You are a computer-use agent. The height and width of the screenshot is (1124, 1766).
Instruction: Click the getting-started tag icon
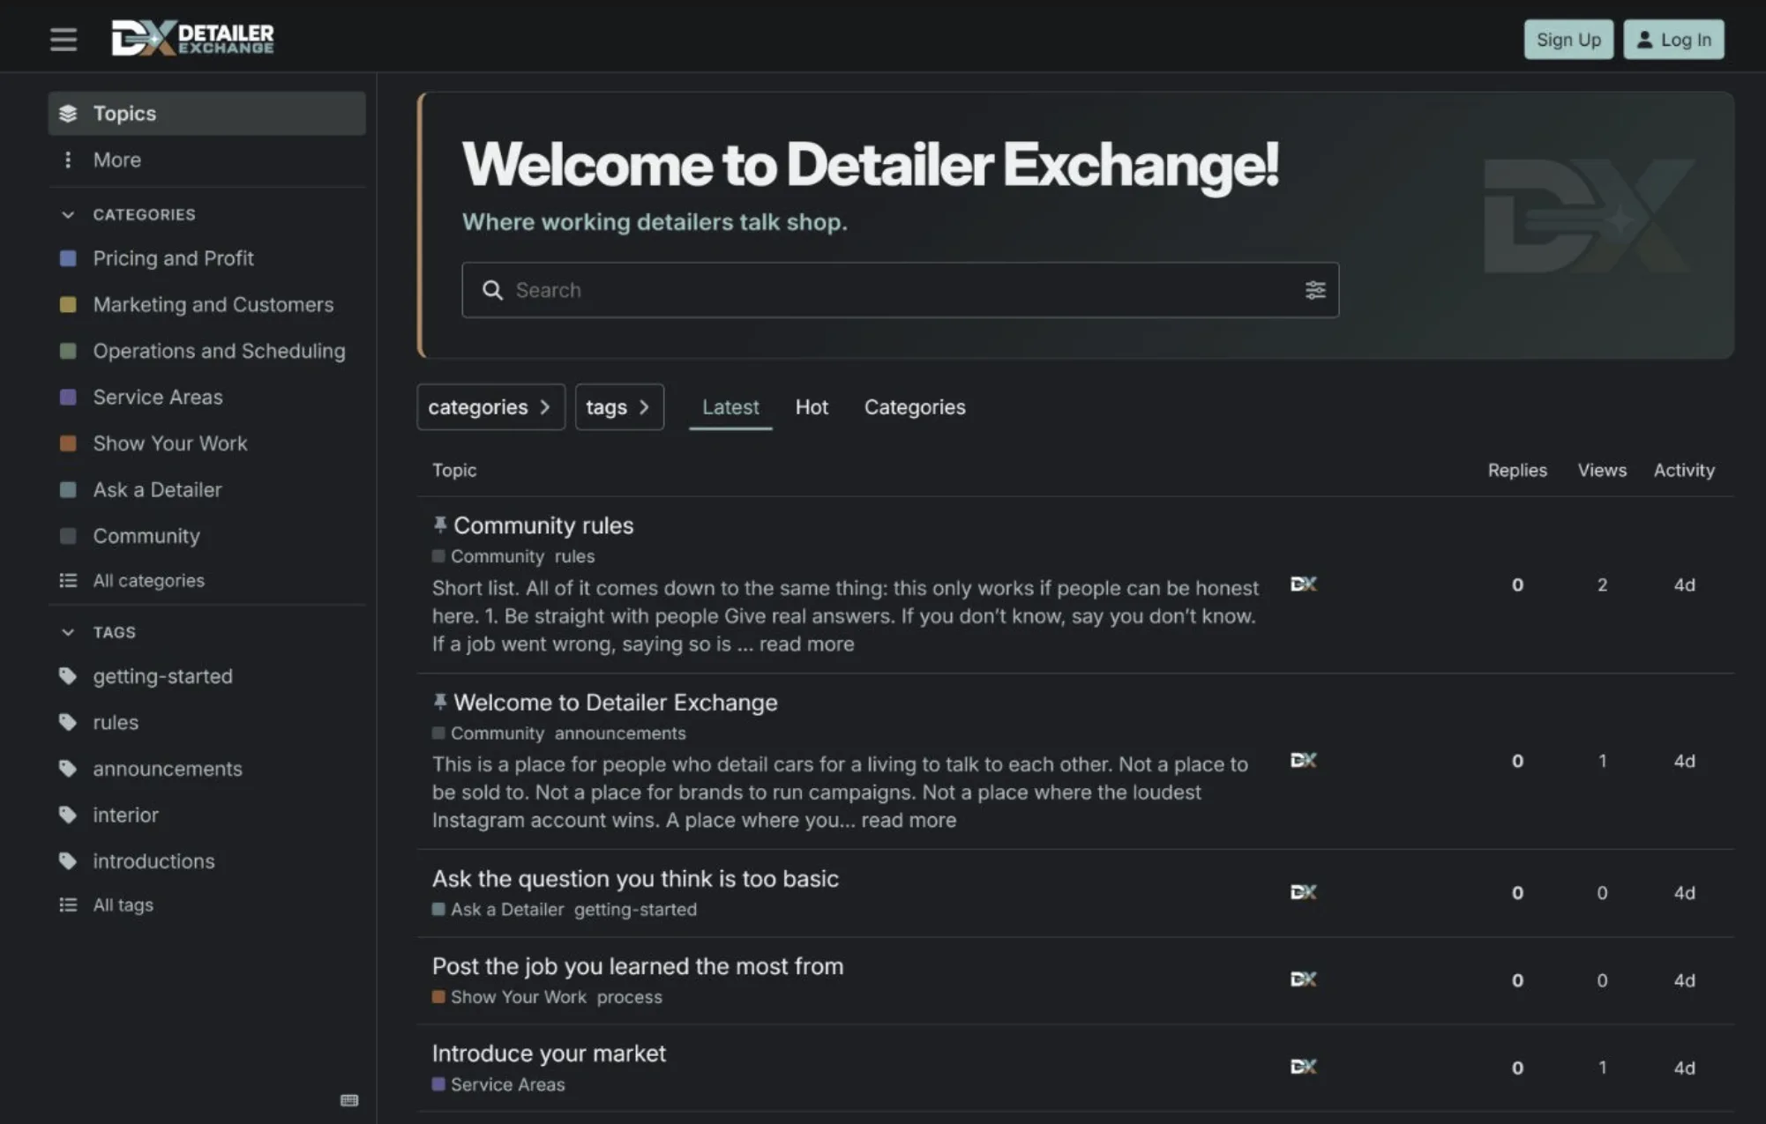(68, 676)
